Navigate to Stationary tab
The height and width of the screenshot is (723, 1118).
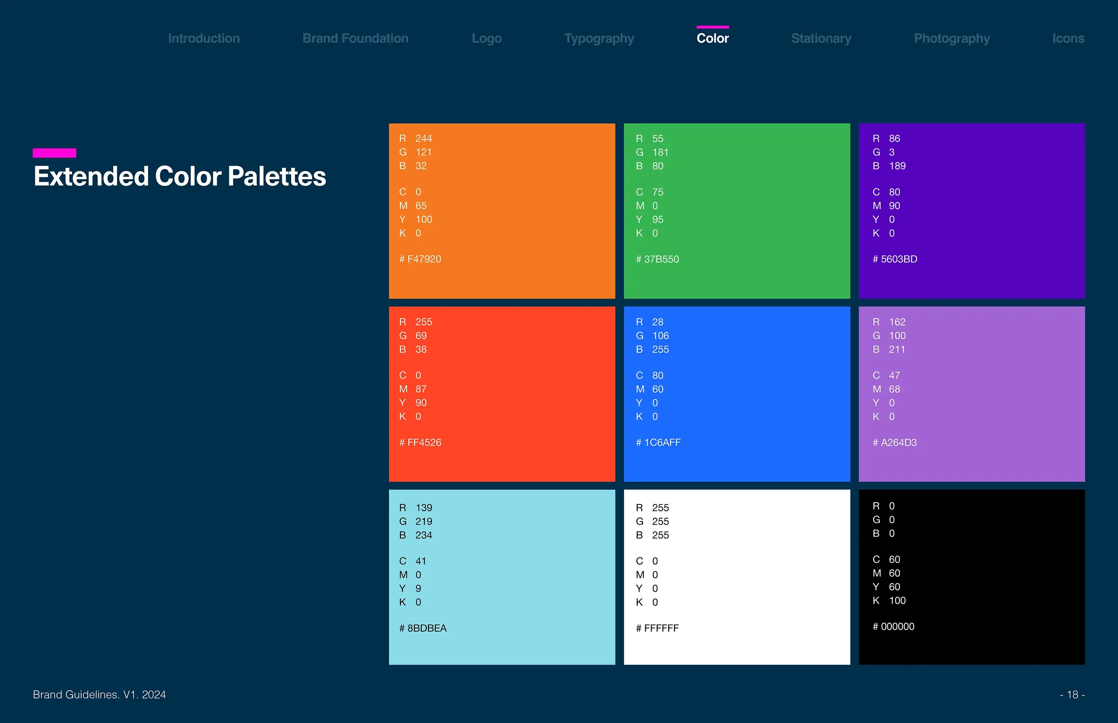[x=821, y=38]
